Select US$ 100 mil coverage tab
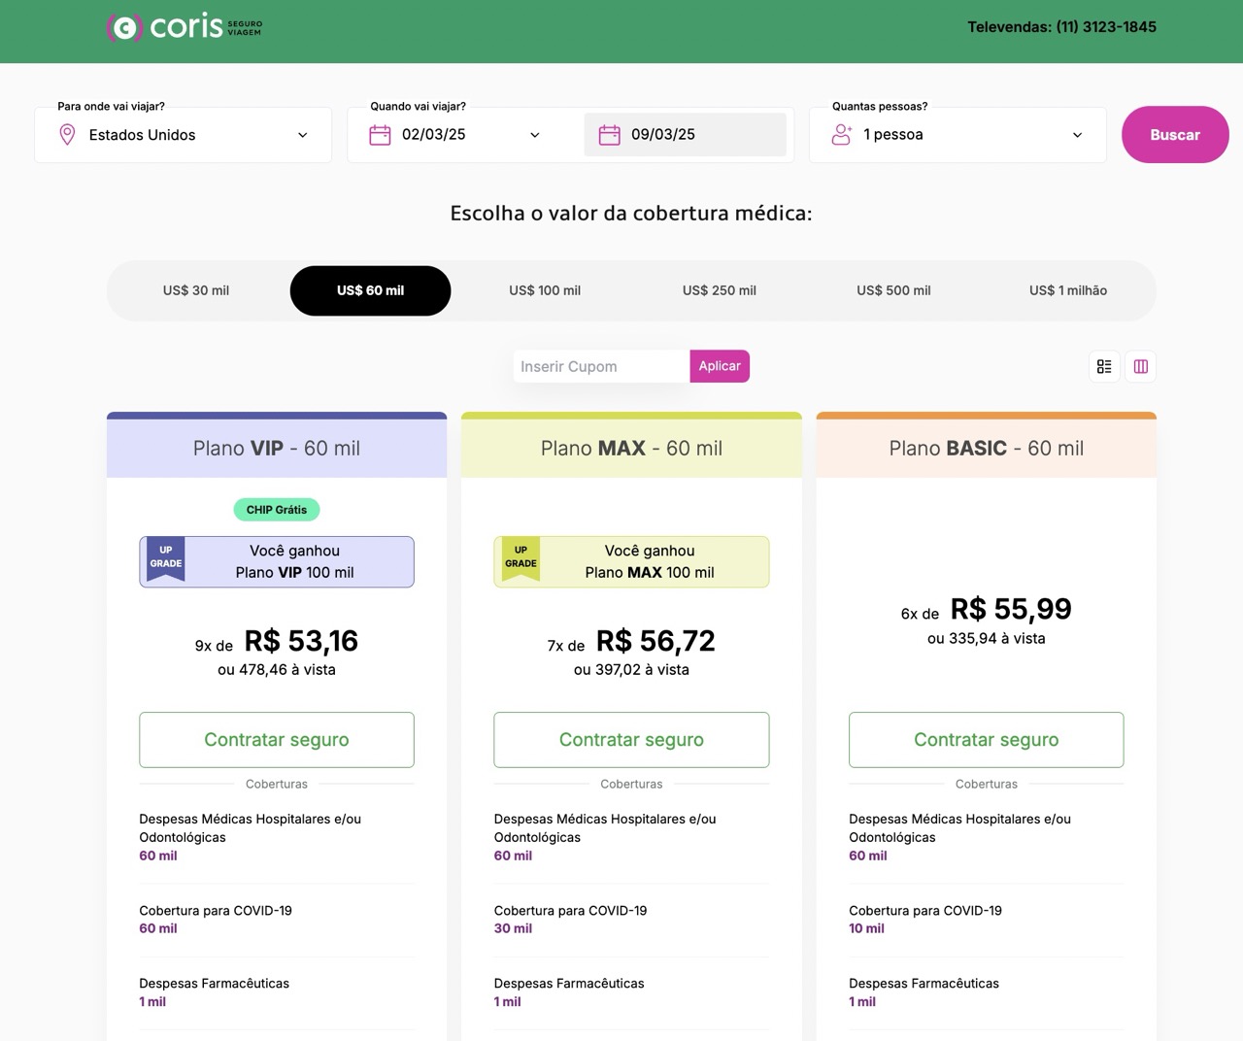 click(545, 290)
